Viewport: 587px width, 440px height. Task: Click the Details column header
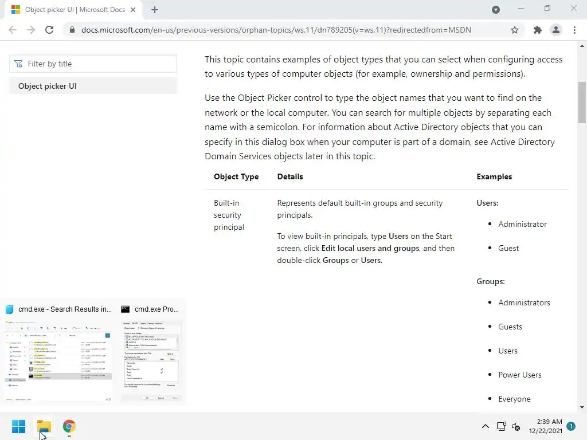[x=290, y=176]
